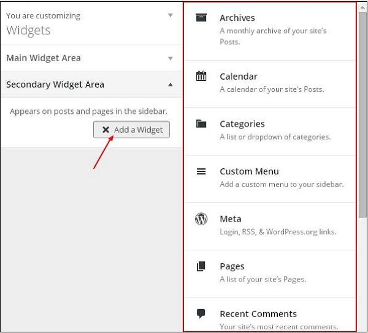The image size is (368, 333).
Task: Click the Archives box icon
Action: pyautogui.click(x=201, y=18)
